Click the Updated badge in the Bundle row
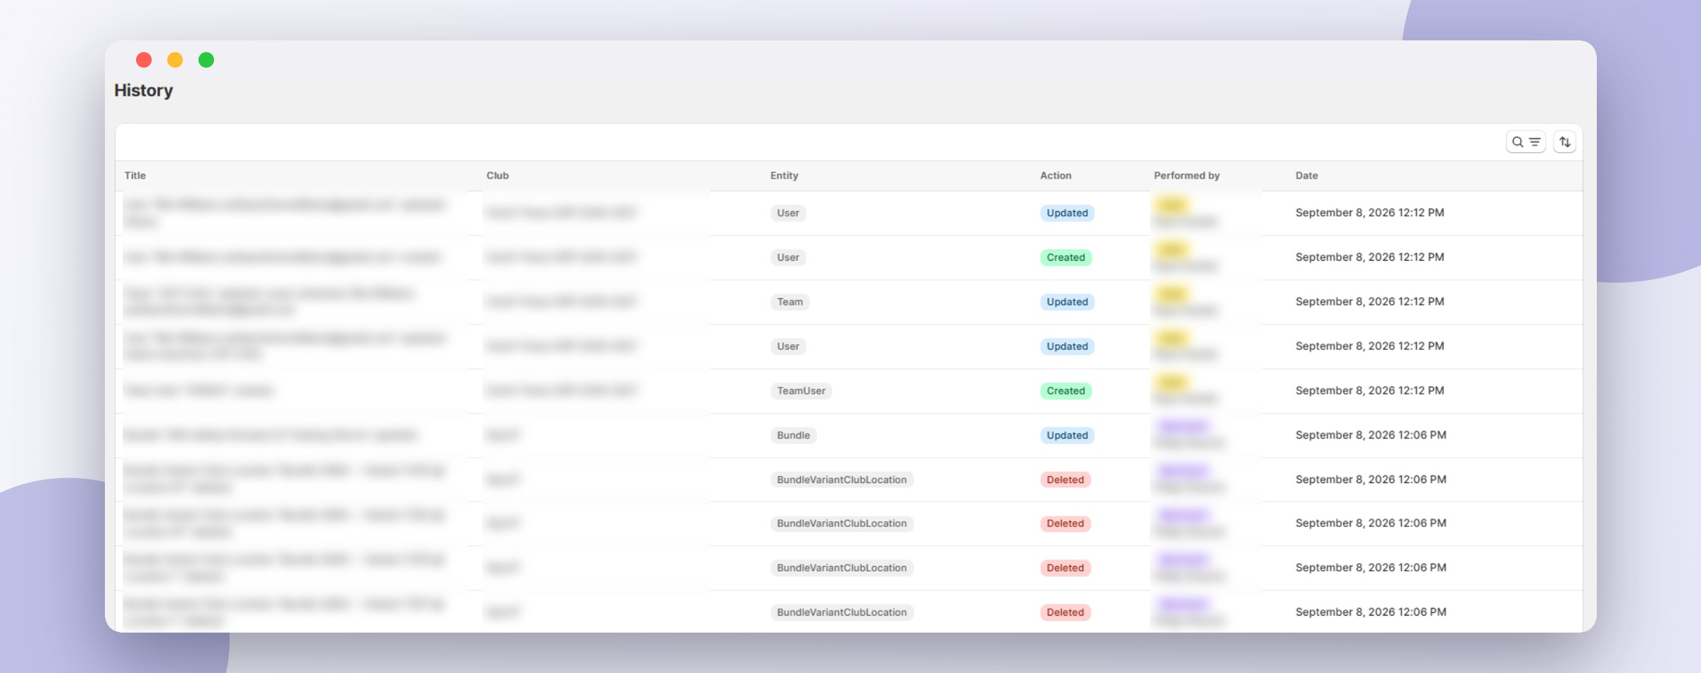The image size is (1701, 673). point(1067,436)
